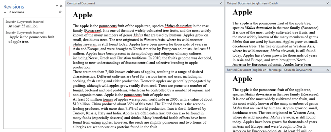The image size is (331, 132).
Task: Close the Revised Document pane
Action: (x=328, y=70)
